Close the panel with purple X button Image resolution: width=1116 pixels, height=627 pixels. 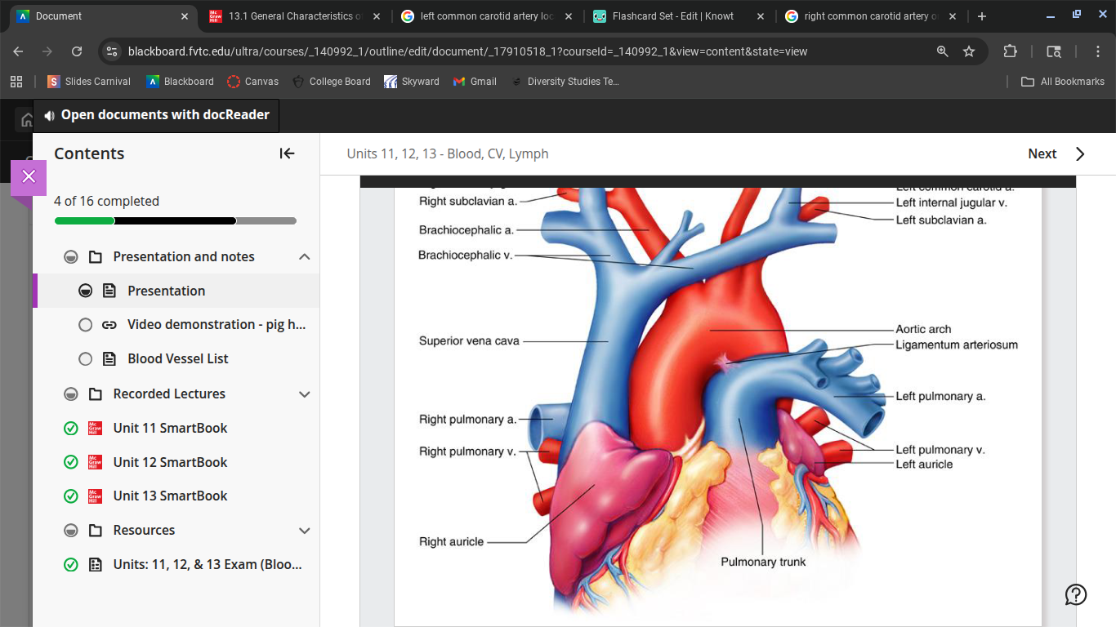[x=29, y=177]
